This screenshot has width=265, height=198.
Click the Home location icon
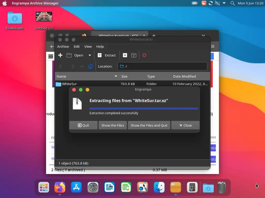tap(91, 66)
